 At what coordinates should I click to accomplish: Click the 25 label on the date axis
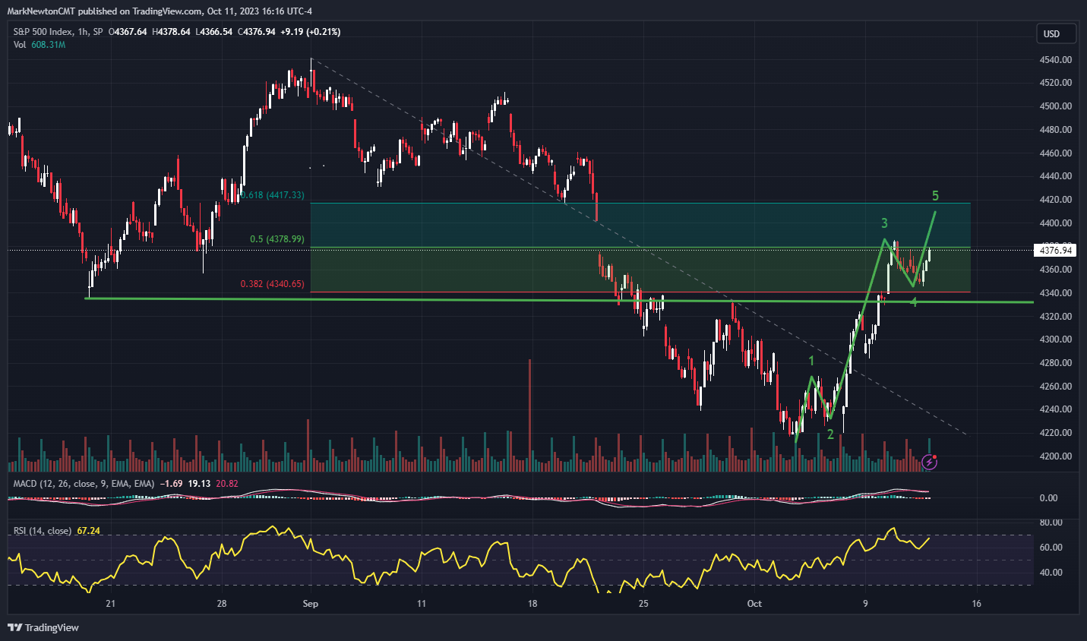[643, 604]
